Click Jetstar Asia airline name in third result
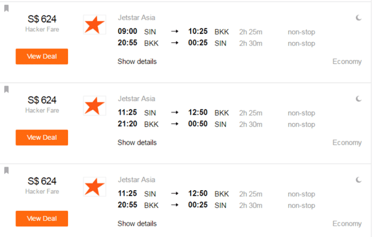Screen dimensions: 373x237 [x=137, y=180]
